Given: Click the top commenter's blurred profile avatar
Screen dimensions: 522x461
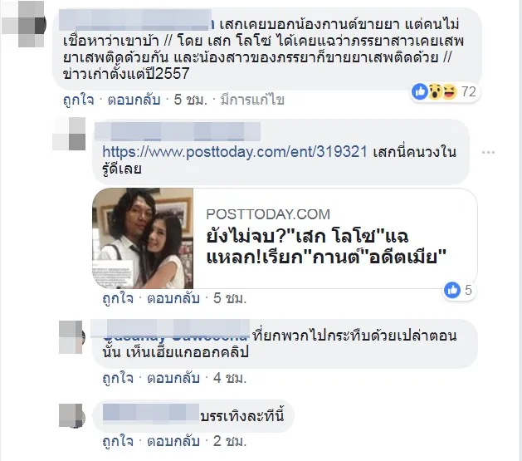Looking at the screenshot, I should [24, 24].
